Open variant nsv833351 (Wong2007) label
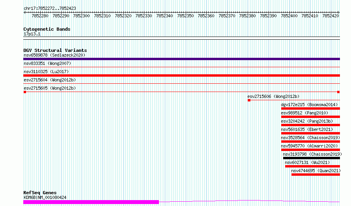 (x=47, y=63)
